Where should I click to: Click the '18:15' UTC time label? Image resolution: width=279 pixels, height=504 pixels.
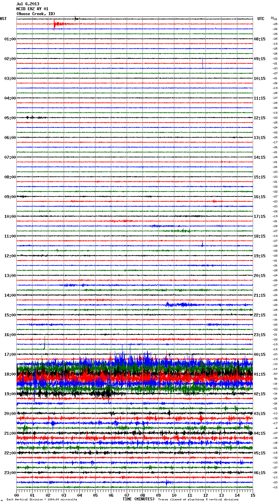(260, 236)
